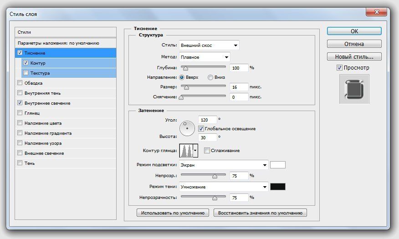Open the Режим подсветки dropdown (Экран)
This screenshot has height=239, width=399.
pos(224,165)
